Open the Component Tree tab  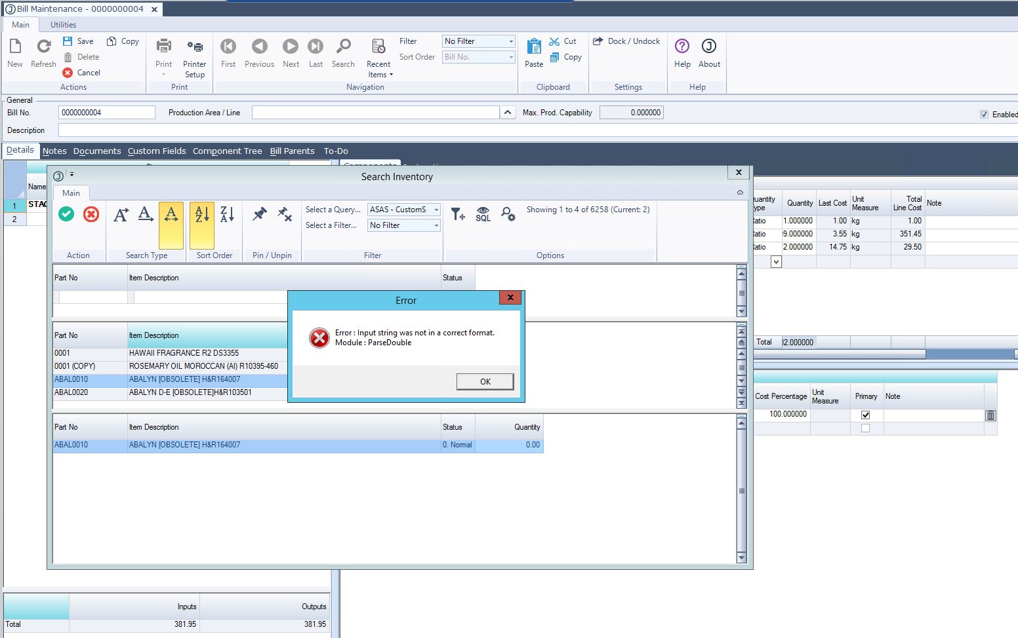point(227,151)
